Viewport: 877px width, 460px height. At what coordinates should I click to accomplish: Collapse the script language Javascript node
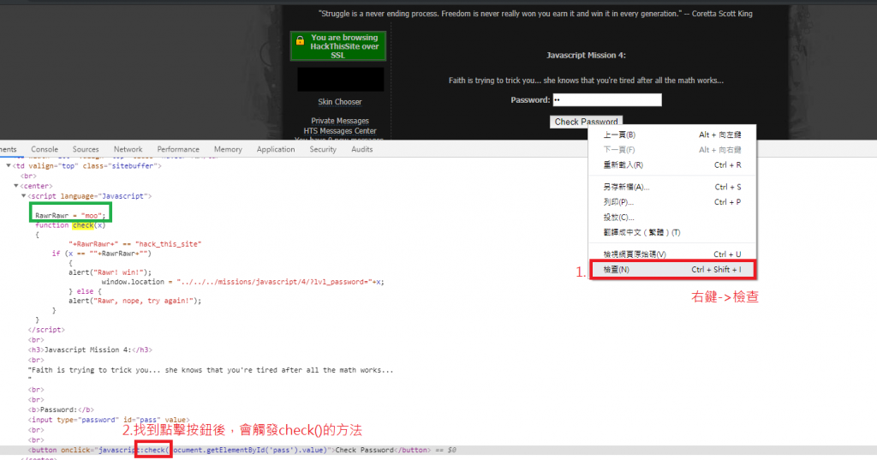coord(23,196)
